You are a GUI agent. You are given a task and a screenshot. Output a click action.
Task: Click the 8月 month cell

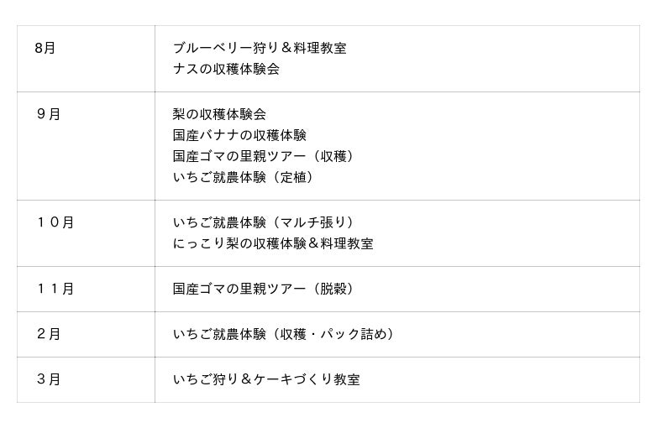(45, 48)
